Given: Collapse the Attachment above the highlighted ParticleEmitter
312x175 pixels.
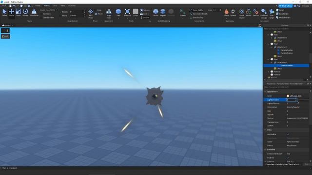Looking at the screenshot, I should tap(272, 62).
